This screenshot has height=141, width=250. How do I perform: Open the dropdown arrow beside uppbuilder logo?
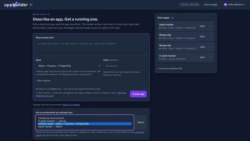coord(31,5)
